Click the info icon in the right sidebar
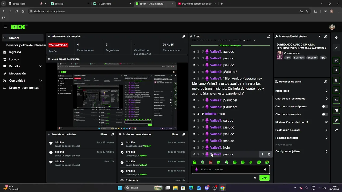This screenshot has width=342, height=192. click(x=336, y=38)
